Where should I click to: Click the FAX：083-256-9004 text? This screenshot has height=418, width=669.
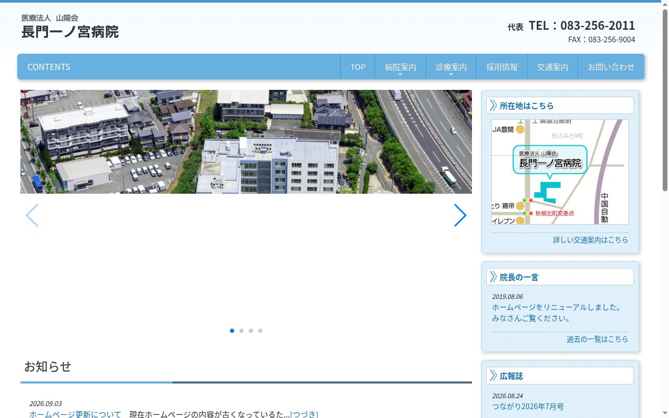(602, 40)
